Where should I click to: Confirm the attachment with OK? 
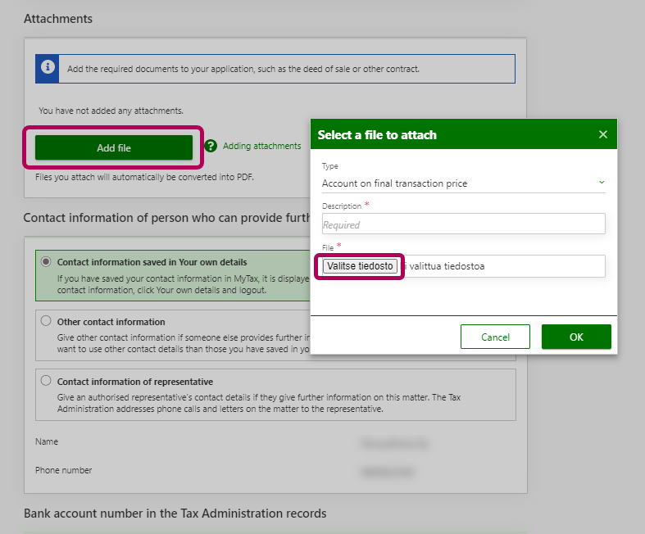(576, 337)
